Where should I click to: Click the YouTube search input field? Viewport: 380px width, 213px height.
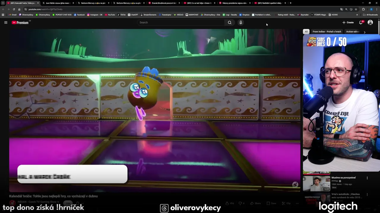tap(181, 22)
